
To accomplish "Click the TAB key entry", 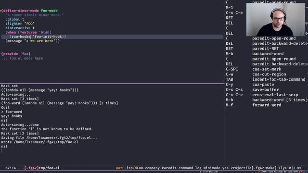I will (x=229, y=79).
